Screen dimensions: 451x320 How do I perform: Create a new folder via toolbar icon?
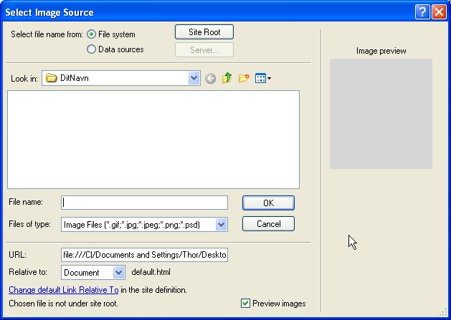(244, 78)
